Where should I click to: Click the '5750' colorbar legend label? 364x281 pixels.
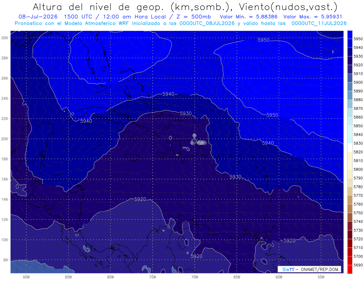click(x=358, y=213)
